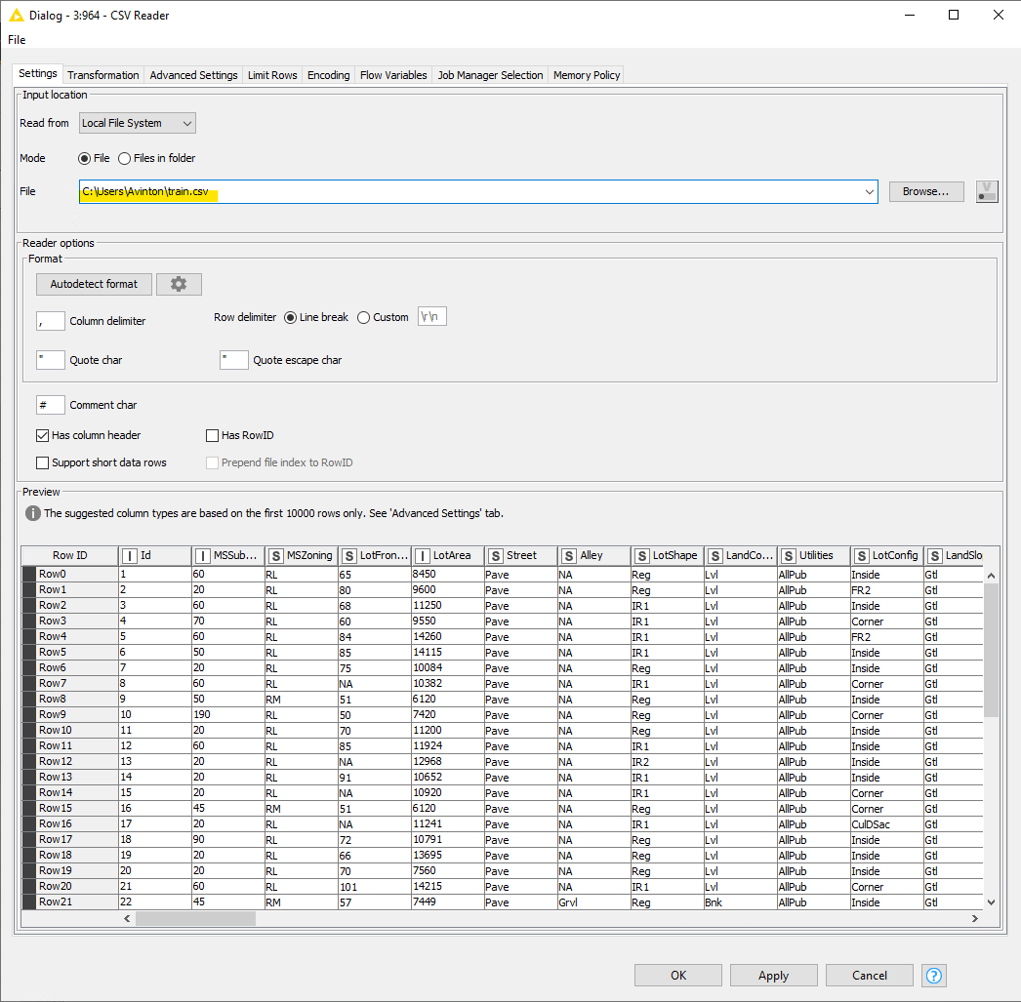This screenshot has width=1021, height=1002.
Task: Click the Apply button
Action: tap(774, 976)
